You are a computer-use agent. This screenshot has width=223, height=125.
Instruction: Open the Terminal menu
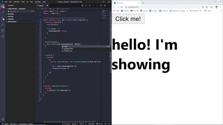click(x=38, y=2)
